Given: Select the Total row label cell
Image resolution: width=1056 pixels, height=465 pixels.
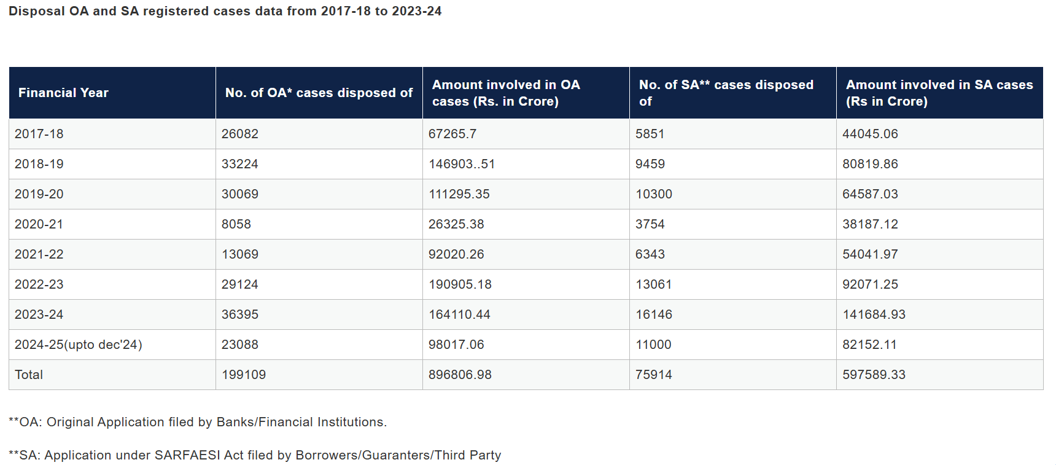Looking at the screenshot, I should click(29, 375).
